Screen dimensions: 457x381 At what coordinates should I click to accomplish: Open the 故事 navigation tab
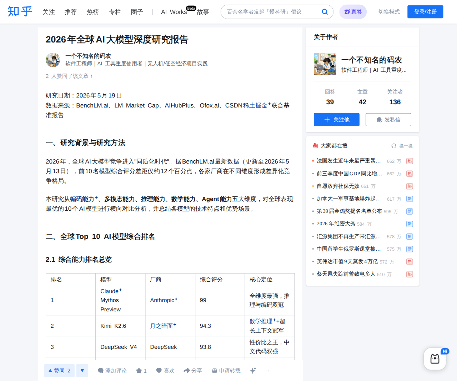203,12
